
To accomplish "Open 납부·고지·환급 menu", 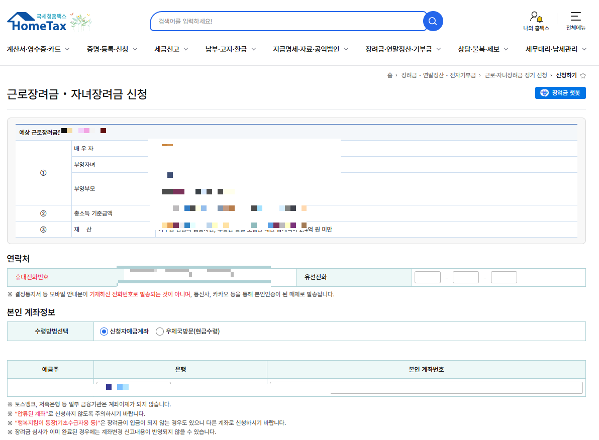I will [226, 49].
